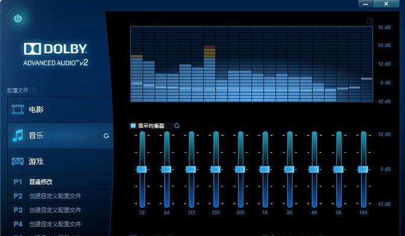Click the 2K equalizer slider handle
Viewport: 405px width, 236px height.
290,169
